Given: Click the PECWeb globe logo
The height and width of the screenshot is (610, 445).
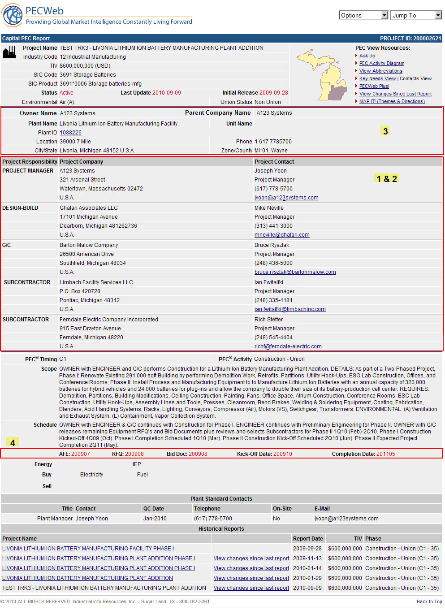Looking at the screenshot, I should (x=13, y=16).
